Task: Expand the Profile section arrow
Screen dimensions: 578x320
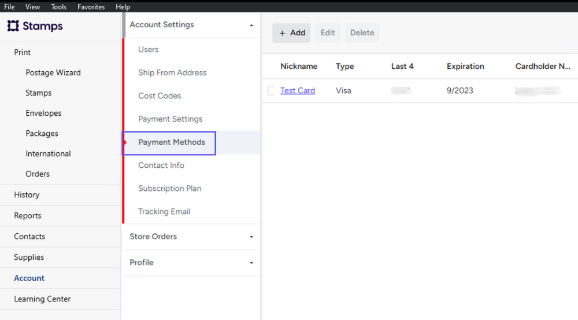Action: tap(251, 263)
